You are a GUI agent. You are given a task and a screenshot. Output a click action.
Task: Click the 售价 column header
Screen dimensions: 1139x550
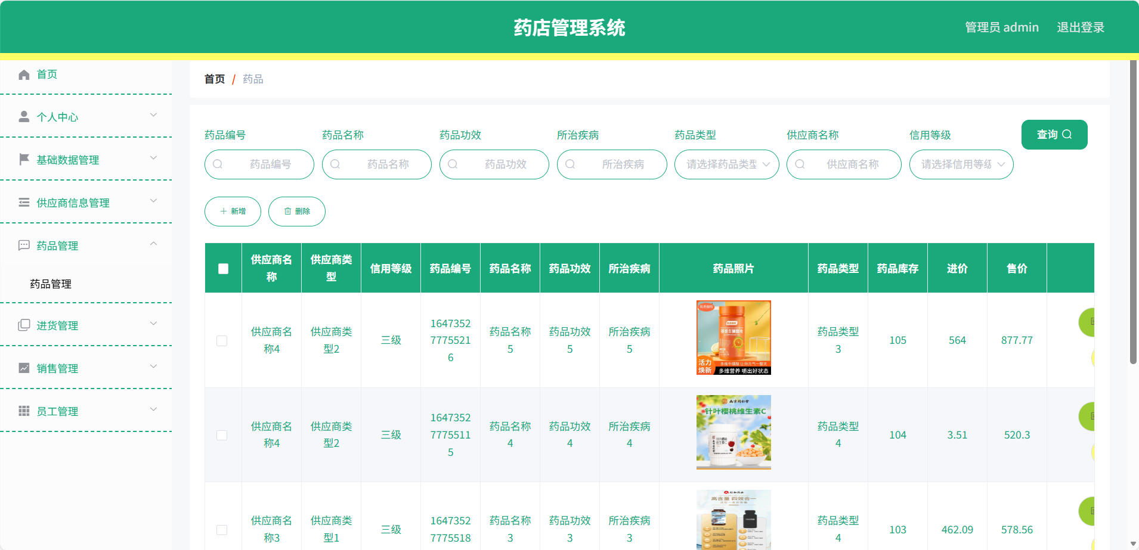coord(1017,269)
